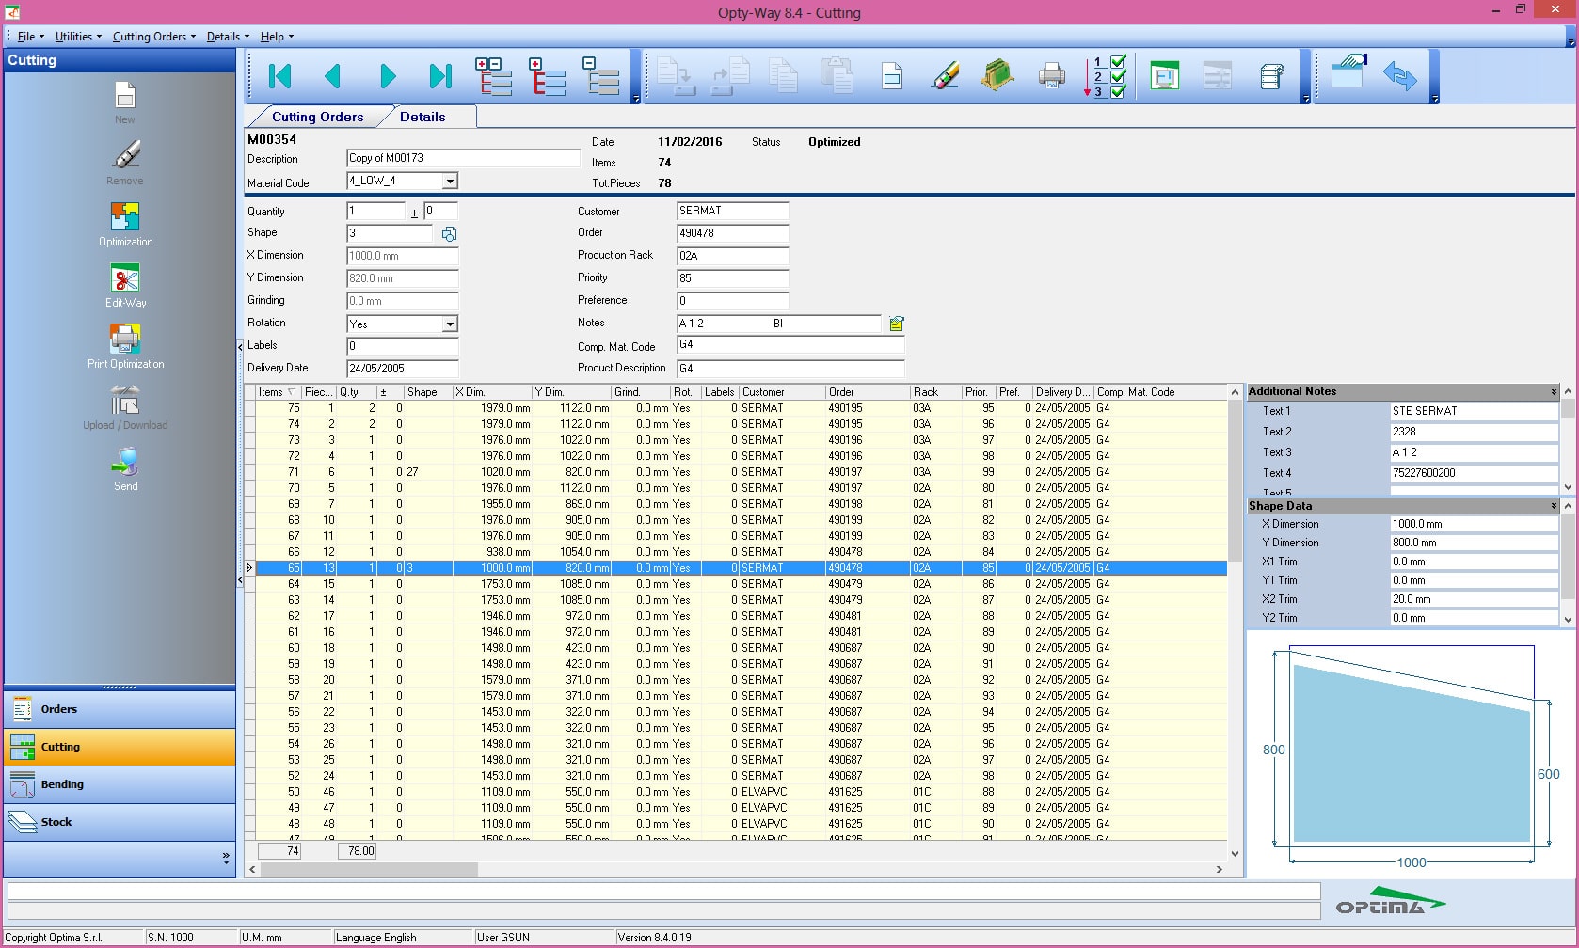Go to first record arrow
Screen dimensions: 1579x948
(279, 76)
